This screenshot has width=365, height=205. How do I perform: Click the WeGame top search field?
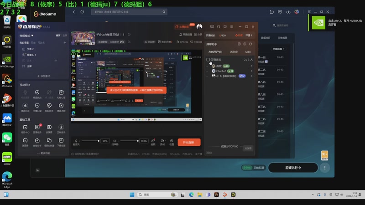click(129, 12)
